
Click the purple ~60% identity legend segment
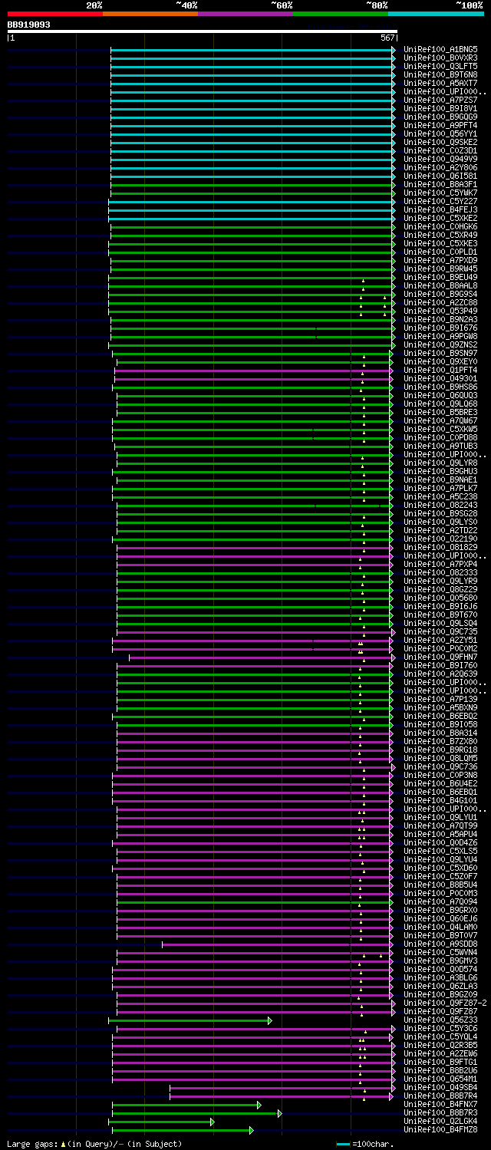coord(245,14)
